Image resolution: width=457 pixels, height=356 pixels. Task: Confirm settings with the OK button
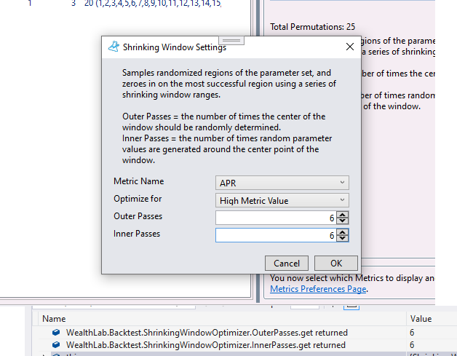click(335, 264)
